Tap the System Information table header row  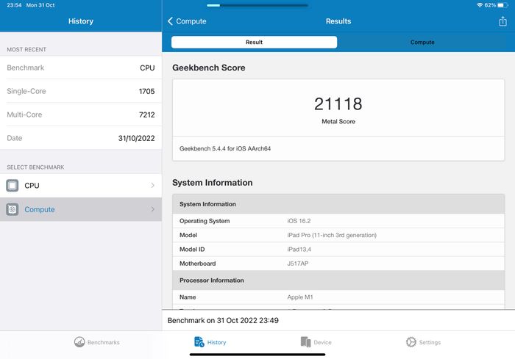pyautogui.click(x=338, y=204)
